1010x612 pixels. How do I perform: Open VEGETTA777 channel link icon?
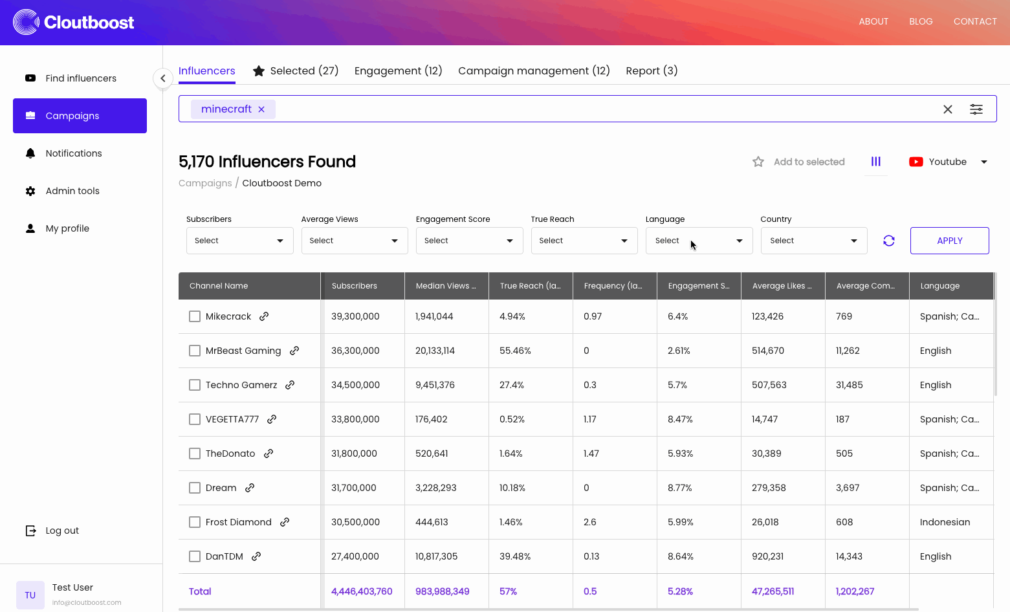[272, 419]
